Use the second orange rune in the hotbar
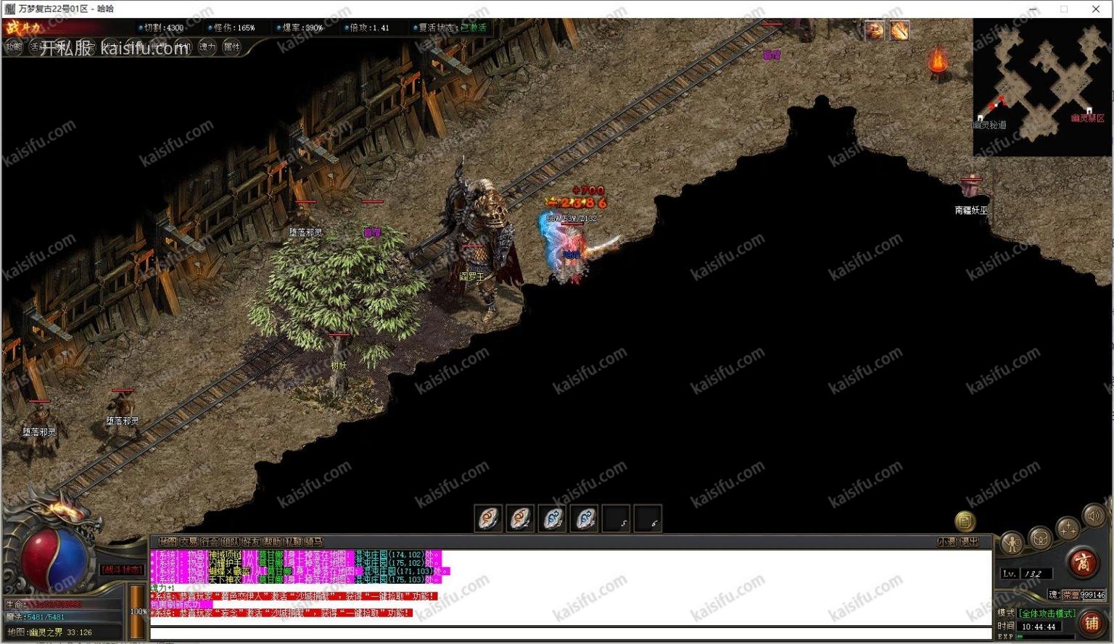 point(520,519)
